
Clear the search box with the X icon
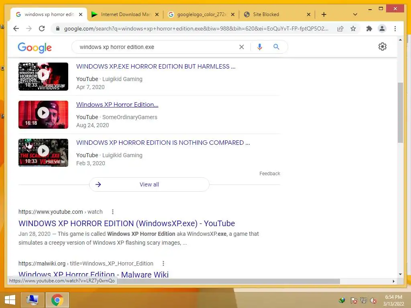[241, 47]
